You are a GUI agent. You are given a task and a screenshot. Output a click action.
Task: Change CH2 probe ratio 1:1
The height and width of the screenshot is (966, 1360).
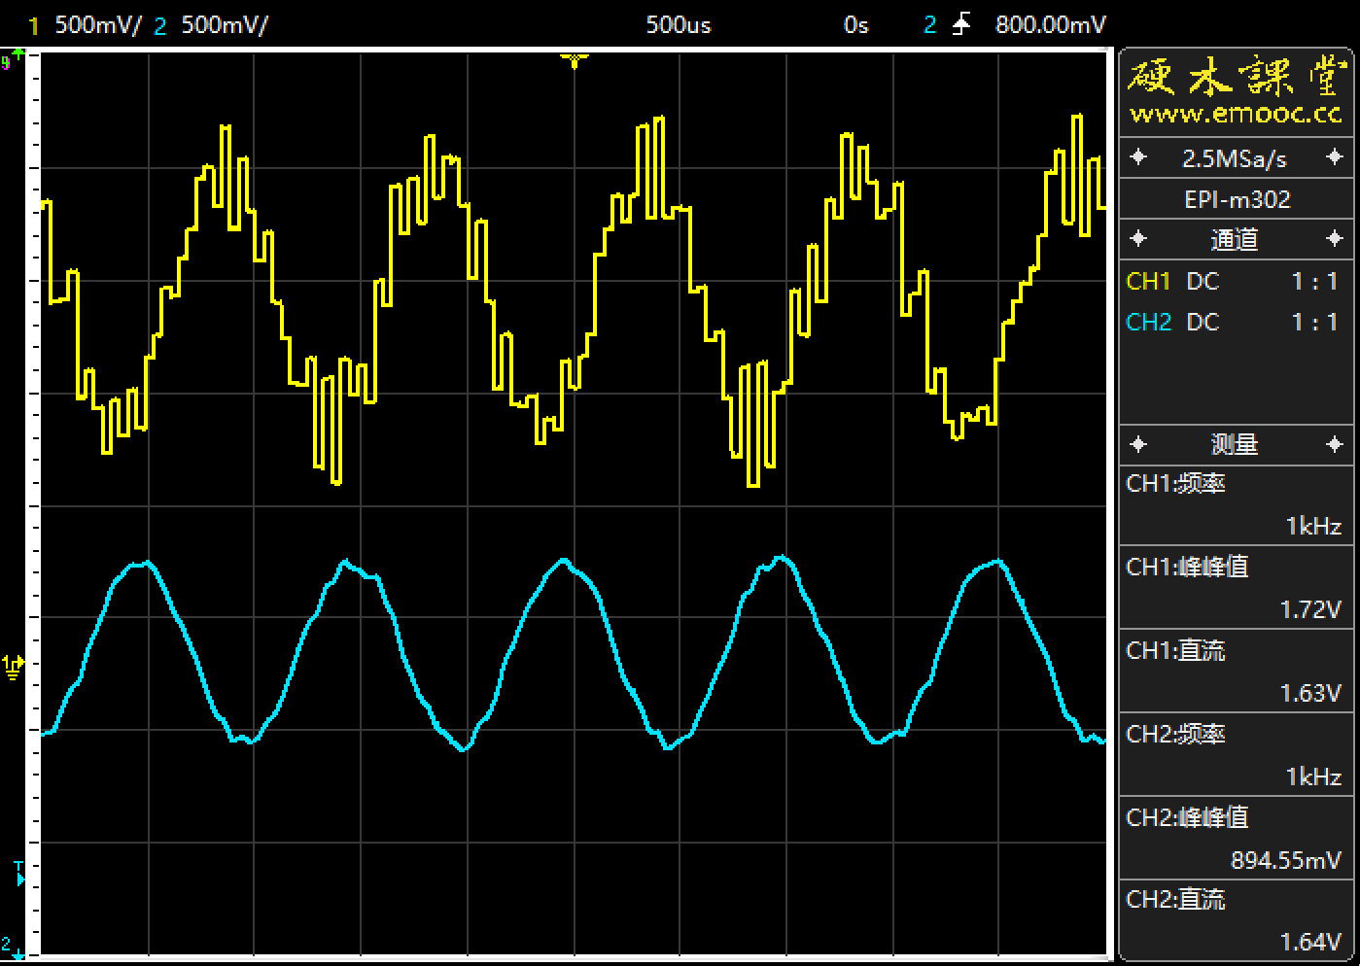point(1313,323)
